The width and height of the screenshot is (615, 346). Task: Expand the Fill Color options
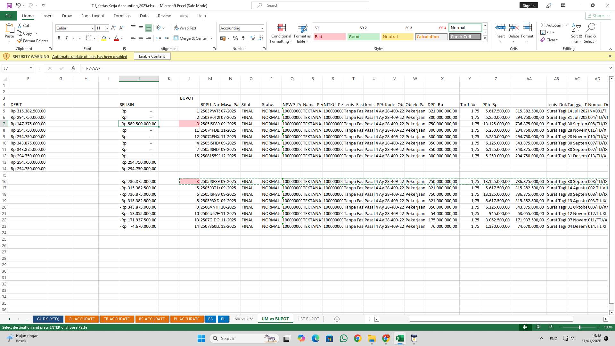point(109,38)
